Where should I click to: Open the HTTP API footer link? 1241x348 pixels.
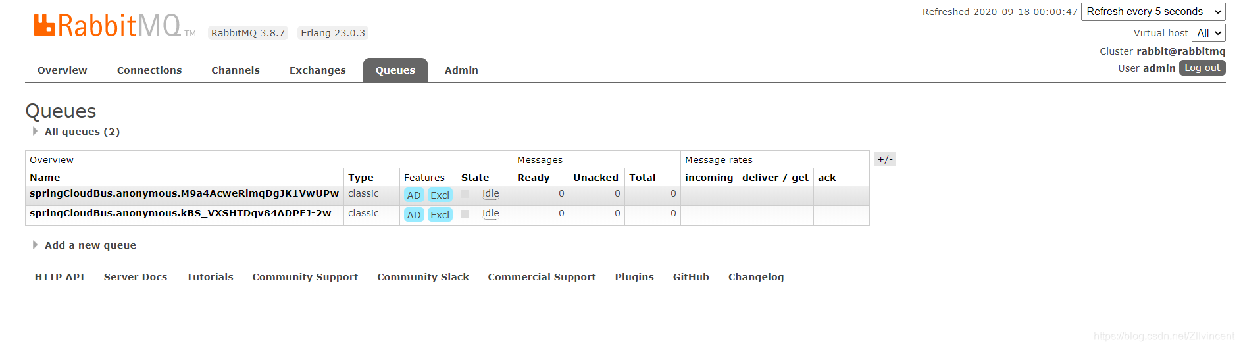[60, 277]
